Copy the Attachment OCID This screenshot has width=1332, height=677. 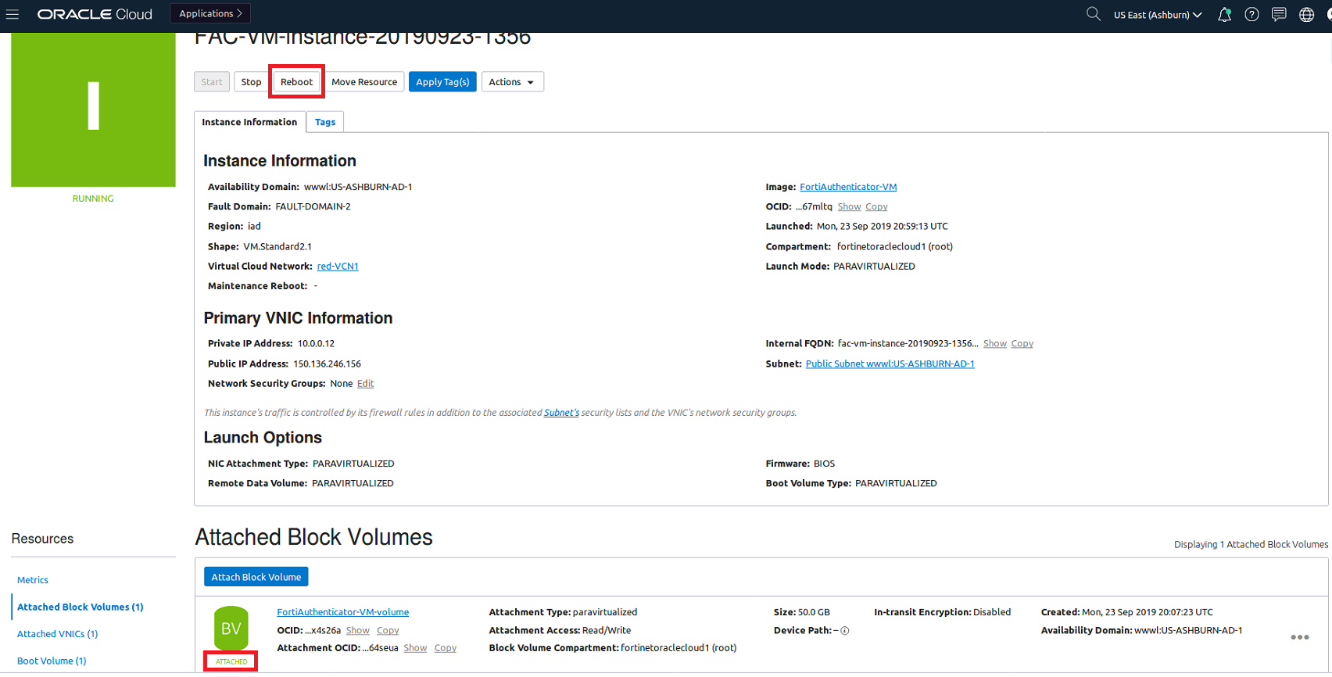click(446, 647)
